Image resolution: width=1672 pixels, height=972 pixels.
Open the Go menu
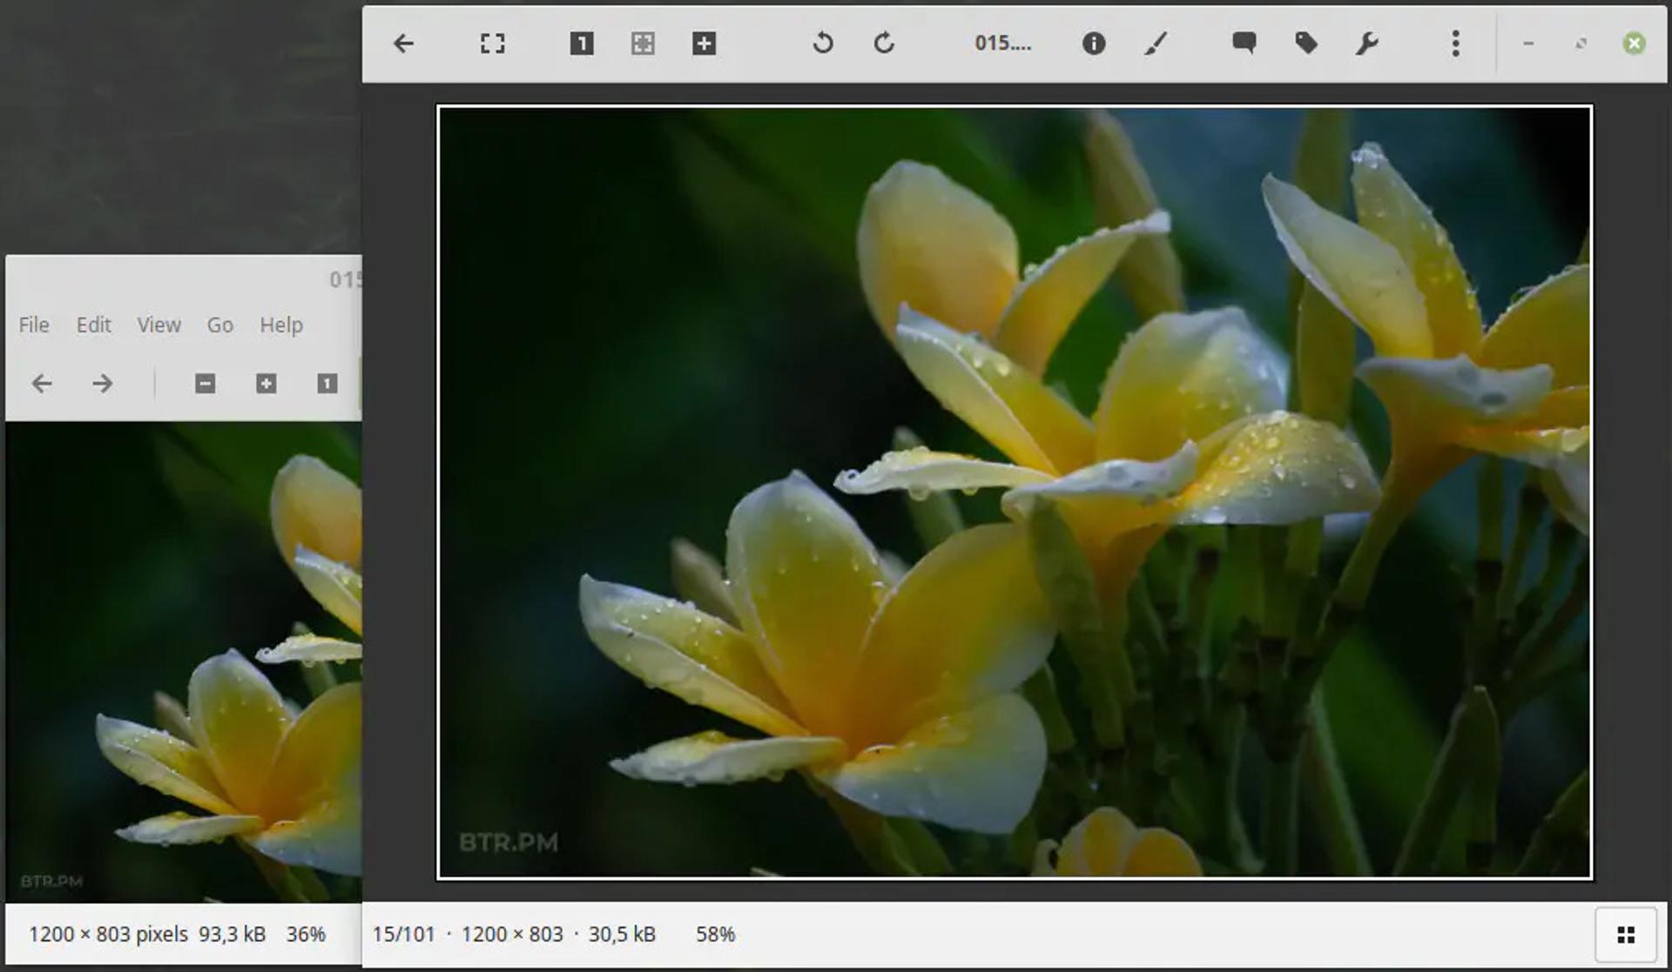(219, 325)
